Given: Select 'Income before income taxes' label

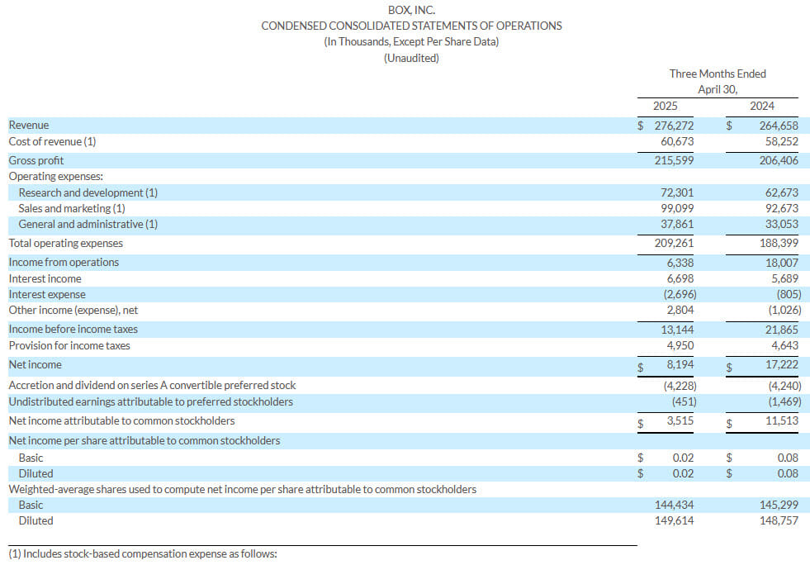Looking at the screenshot, I should [73, 330].
